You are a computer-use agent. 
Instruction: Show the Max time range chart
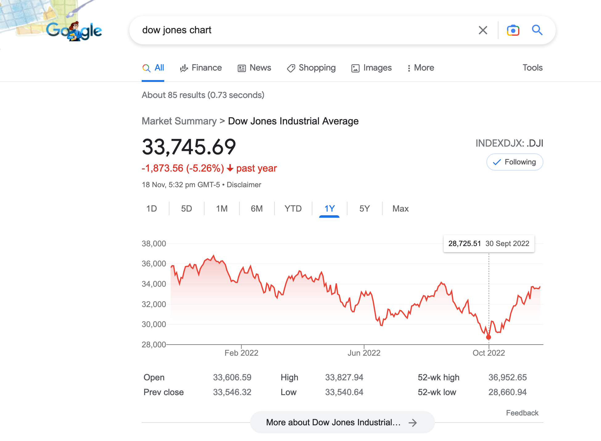400,208
